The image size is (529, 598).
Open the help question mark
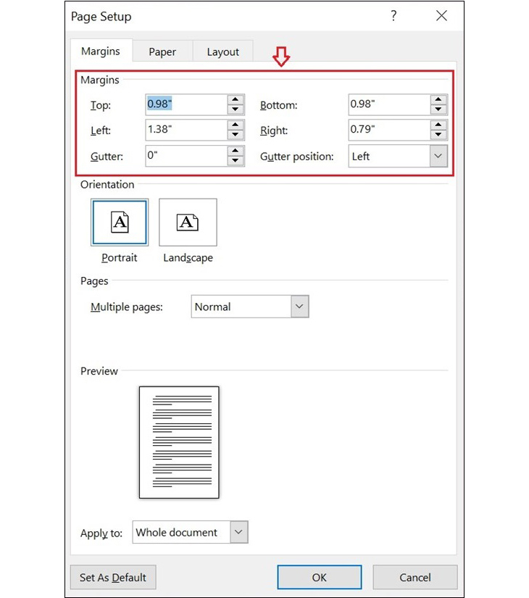pyautogui.click(x=393, y=16)
